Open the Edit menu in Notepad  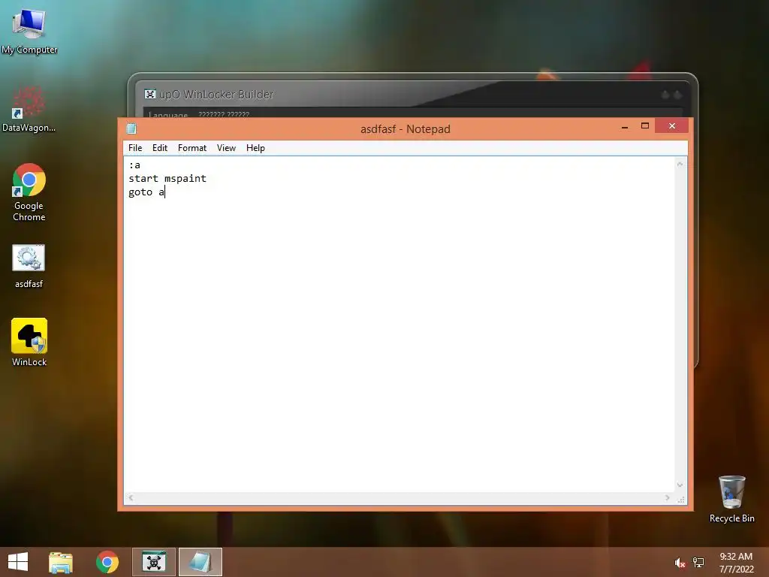tap(159, 148)
